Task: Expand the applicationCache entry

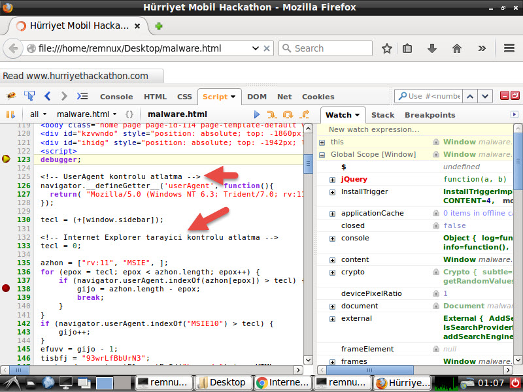Action: pos(332,214)
